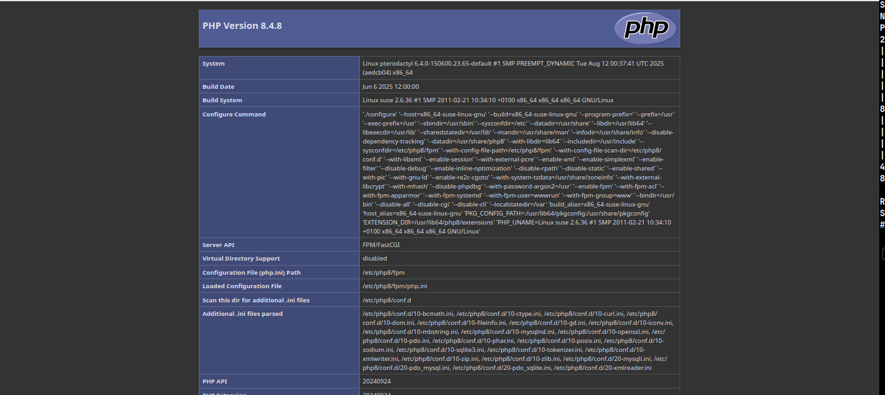Viewport: 885px width, 395px height.
Task: Select the PHP Version 8.4.8 heading
Action: [x=241, y=25]
